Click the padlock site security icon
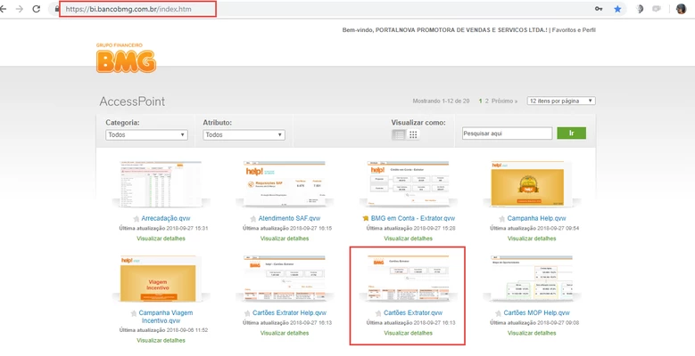 tap(57, 9)
